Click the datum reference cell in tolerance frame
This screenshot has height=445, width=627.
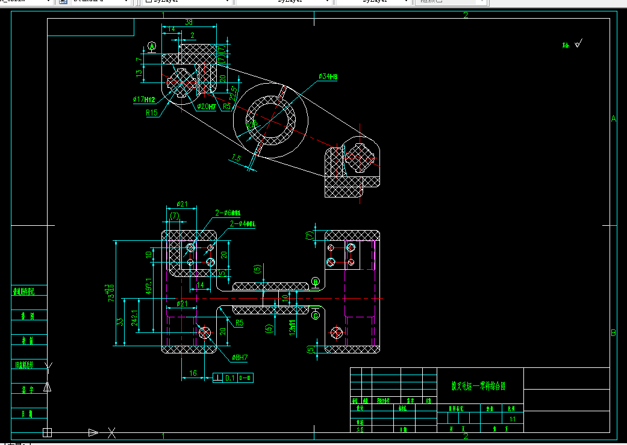(245, 378)
